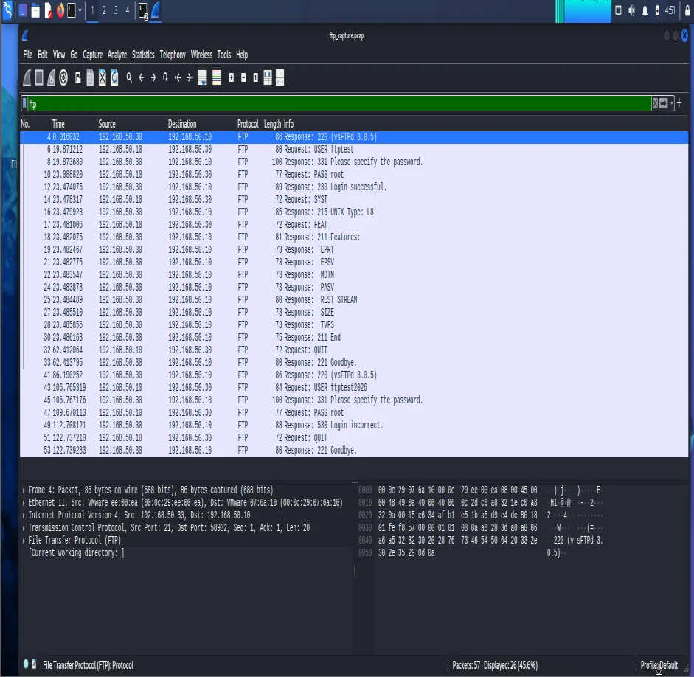Open capture options gear icon

(x=63, y=78)
